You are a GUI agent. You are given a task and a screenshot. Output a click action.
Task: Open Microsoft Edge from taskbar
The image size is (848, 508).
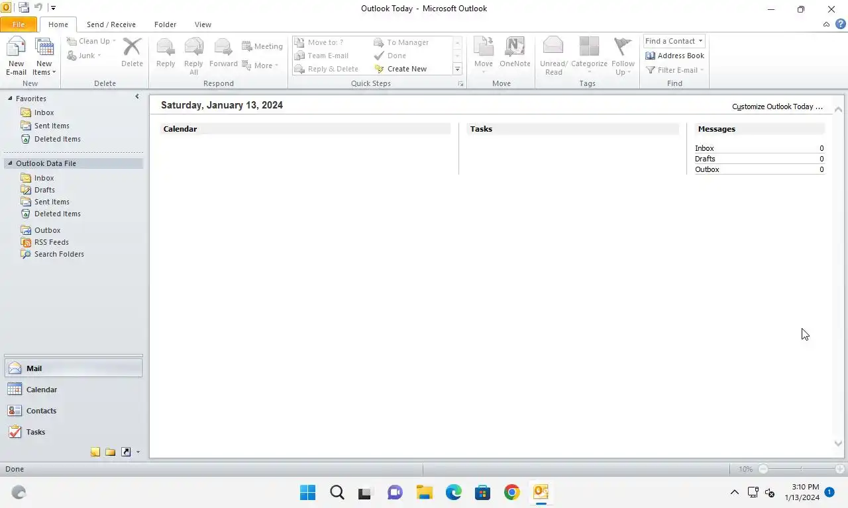[453, 492]
